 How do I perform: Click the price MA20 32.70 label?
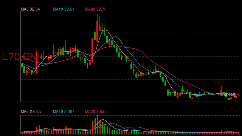point(96,9)
